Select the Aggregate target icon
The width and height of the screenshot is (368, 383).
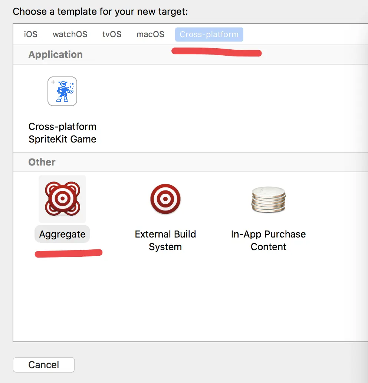(x=62, y=199)
